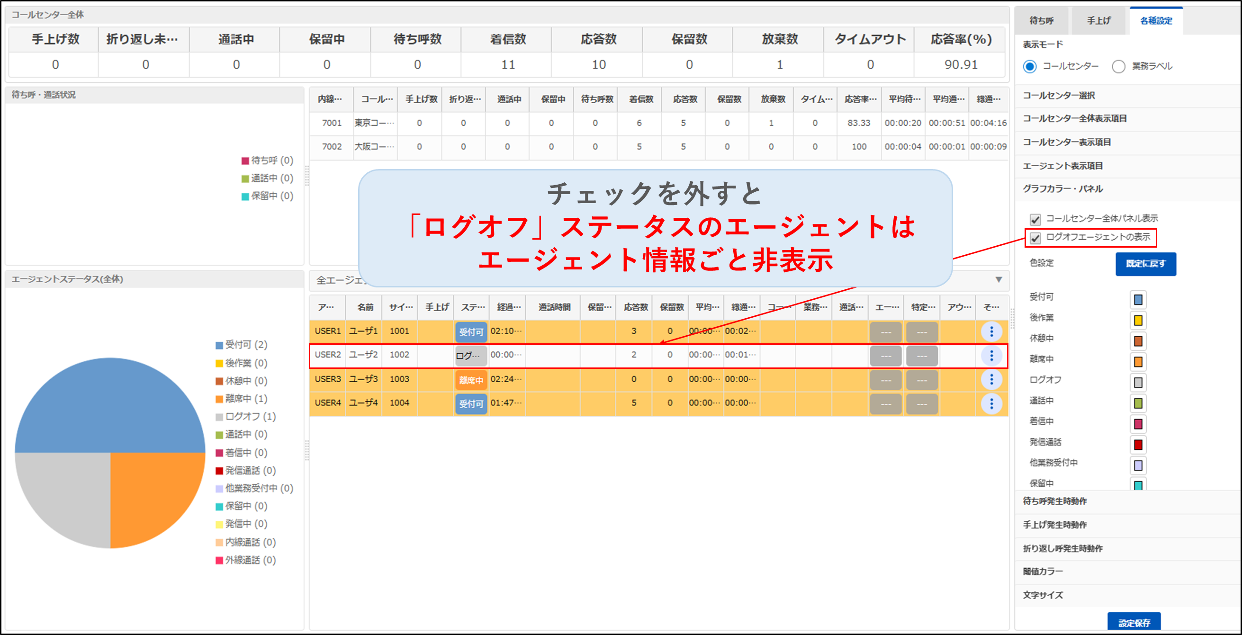Click the 離席中 status badge of USER3

tap(470, 380)
